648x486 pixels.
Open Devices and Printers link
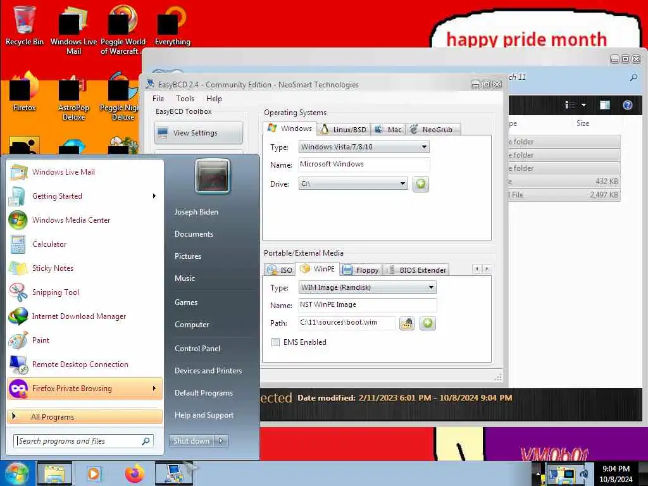tap(208, 371)
